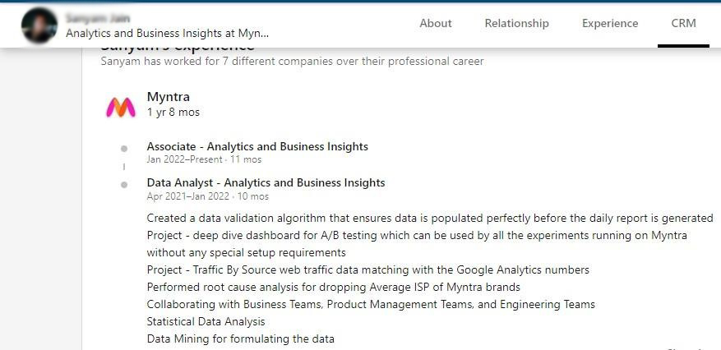Open Associate - Analytics and Business Insights role
This screenshot has width=721, height=350.
[257, 146]
